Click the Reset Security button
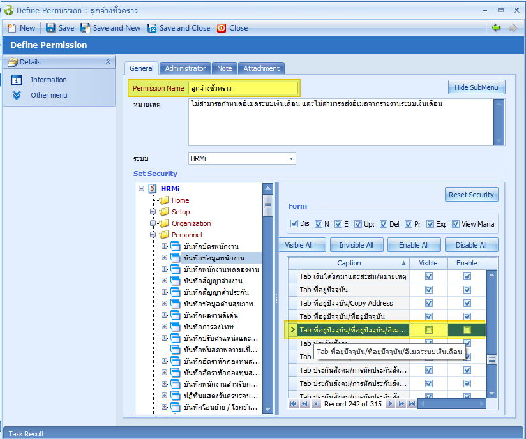This screenshot has width=526, height=439. (x=472, y=195)
